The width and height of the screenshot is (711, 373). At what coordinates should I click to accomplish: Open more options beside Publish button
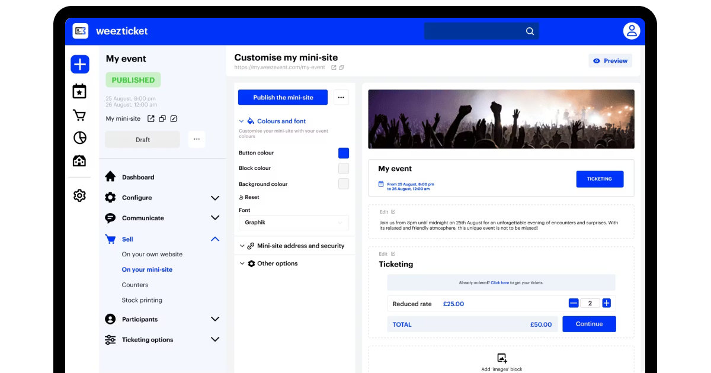point(341,98)
